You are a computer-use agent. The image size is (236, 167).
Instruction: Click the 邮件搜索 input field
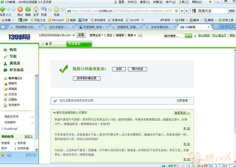[174, 36]
